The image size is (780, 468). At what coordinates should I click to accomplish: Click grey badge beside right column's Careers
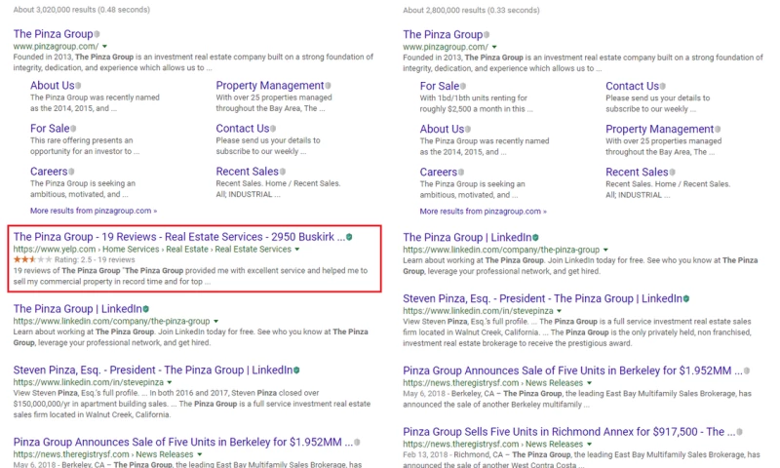click(x=461, y=172)
